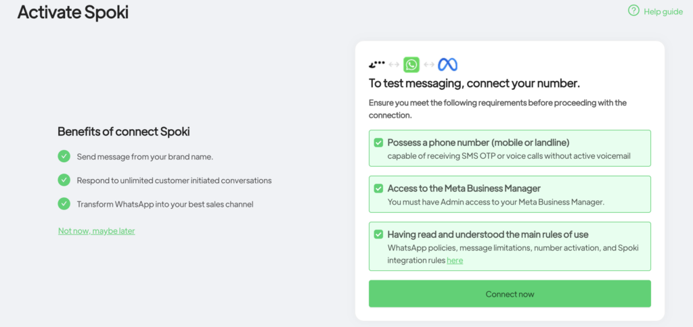Toggle the rules of use checkbox
Image resolution: width=693 pixels, height=327 pixels.
coord(378,234)
